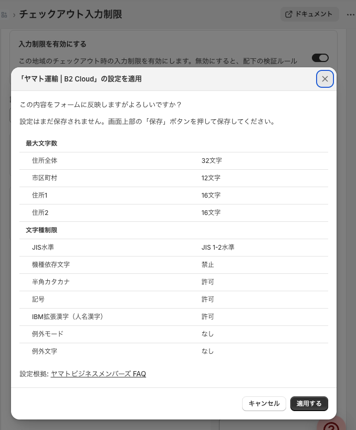Select the 半角カタカナ row label
This screenshot has width=356, height=430.
51,282
